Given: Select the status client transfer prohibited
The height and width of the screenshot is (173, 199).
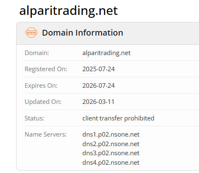Looking at the screenshot, I should pyautogui.click(x=118, y=118).
